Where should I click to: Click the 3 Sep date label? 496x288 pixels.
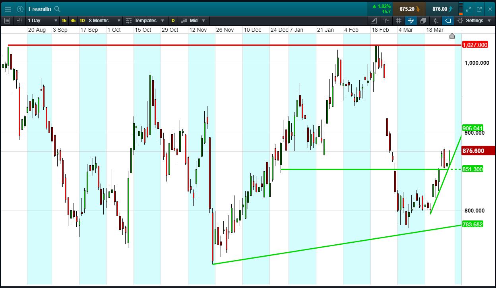[x=60, y=30]
